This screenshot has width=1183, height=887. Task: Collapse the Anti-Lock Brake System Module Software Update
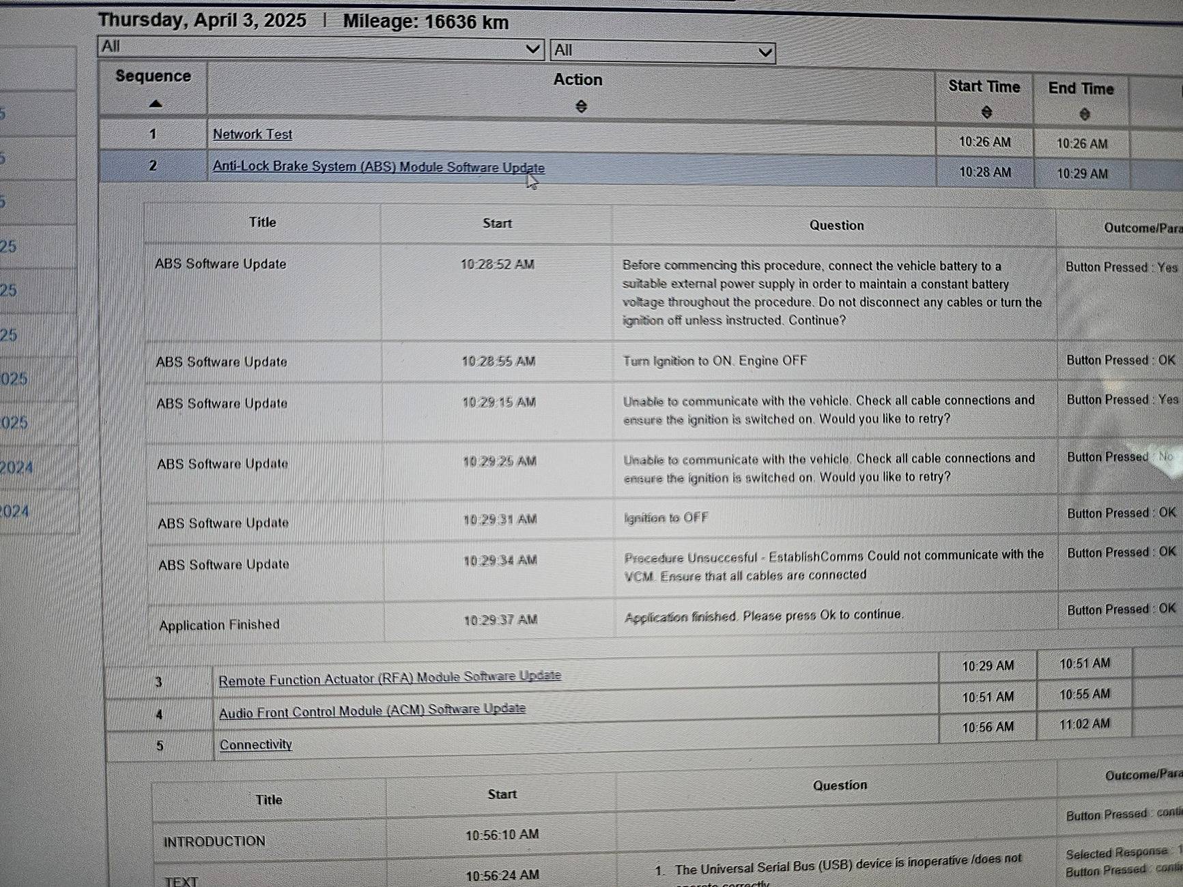click(378, 167)
